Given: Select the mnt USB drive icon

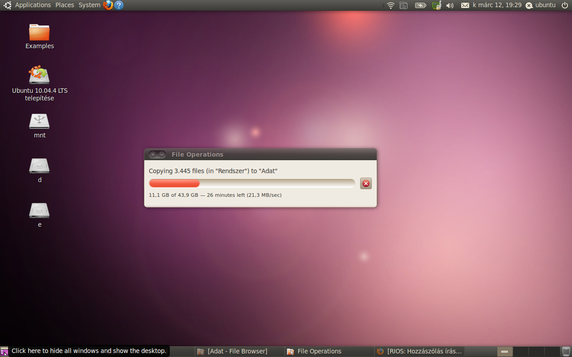Looking at the screenshot, I should pos(39,121).
